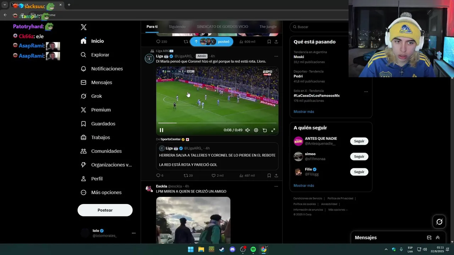This screenshot has height=255, width=454.
Task: Open SINDICATO DE GORDOS VICIO tab
Action: pyautogui.click(x=222, y=27)
